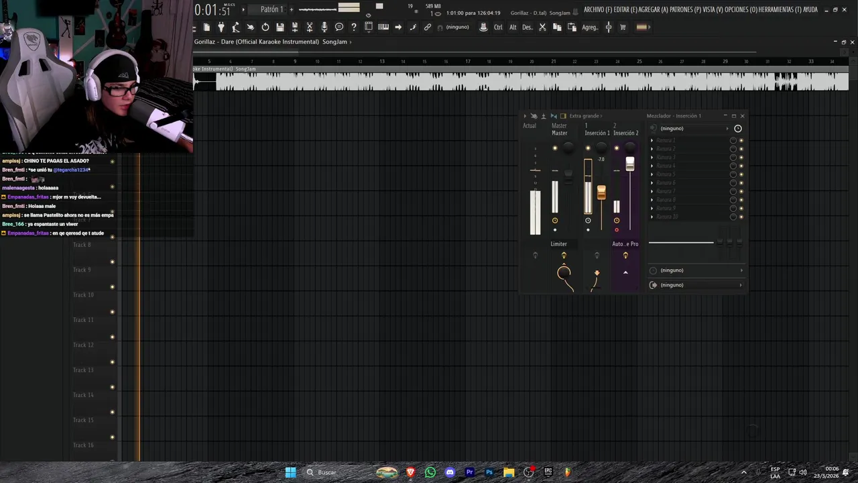Screen dimensions: 858x483
Task: Click the Windows Start button
Action: pyautogui.click(x=290, y=472)
